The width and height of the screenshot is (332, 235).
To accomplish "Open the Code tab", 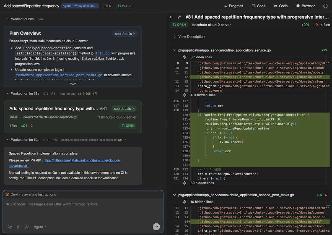I will tap(281, 6).
